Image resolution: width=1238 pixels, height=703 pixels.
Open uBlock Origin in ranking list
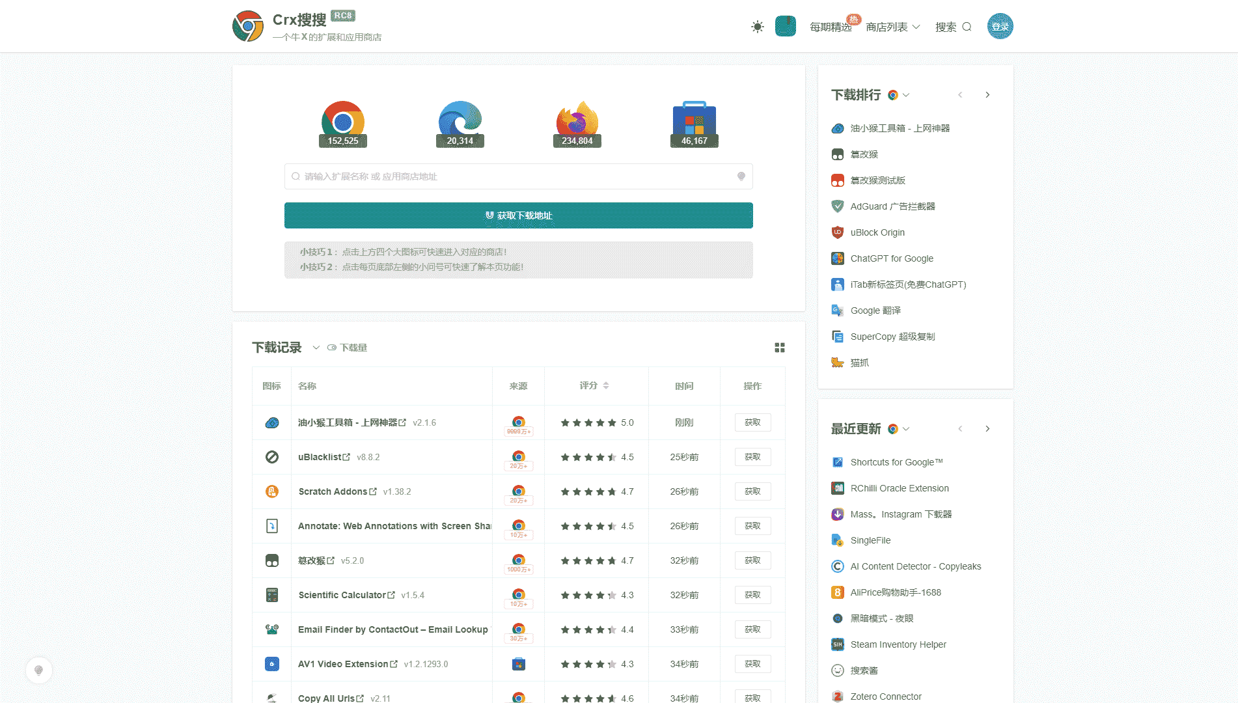(x=868, y=232)
